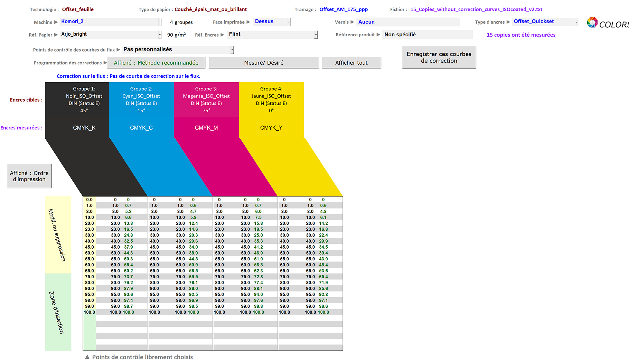629x361 pixels.
Task: Click the Offset_AM_175_ppp tramage value
Action: [344, 9]
